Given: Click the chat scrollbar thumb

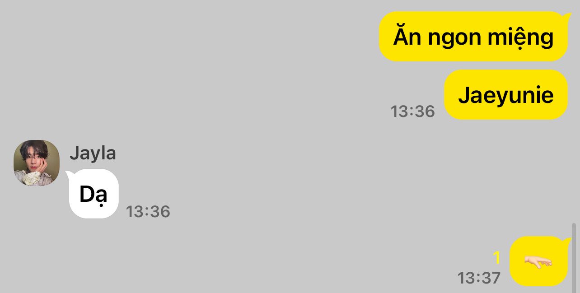Looking at the screenshot, I should tap(574, 257).
